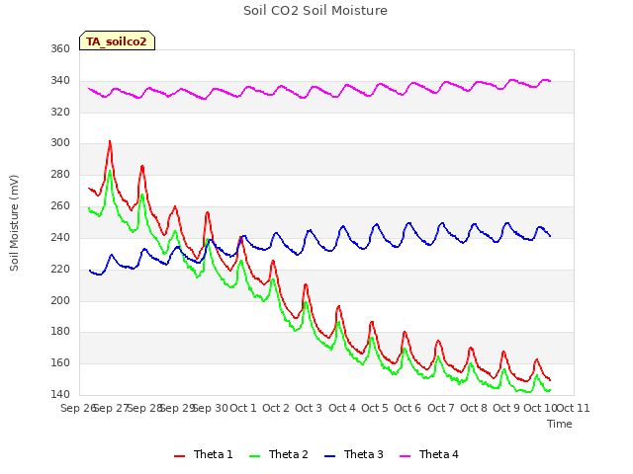Click the 140 y-axis tick label

(60, 395)
